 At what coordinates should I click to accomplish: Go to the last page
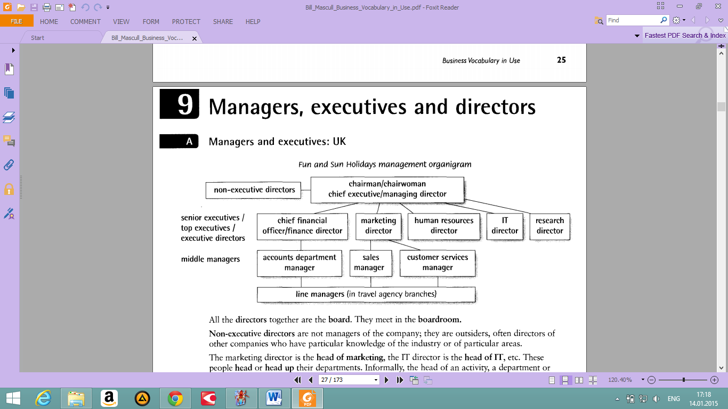[x=400, y=380]
